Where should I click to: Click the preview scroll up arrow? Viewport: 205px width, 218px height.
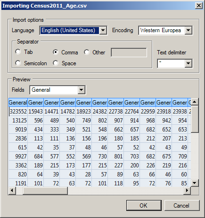pyautogui.click(x=195, y=102)
